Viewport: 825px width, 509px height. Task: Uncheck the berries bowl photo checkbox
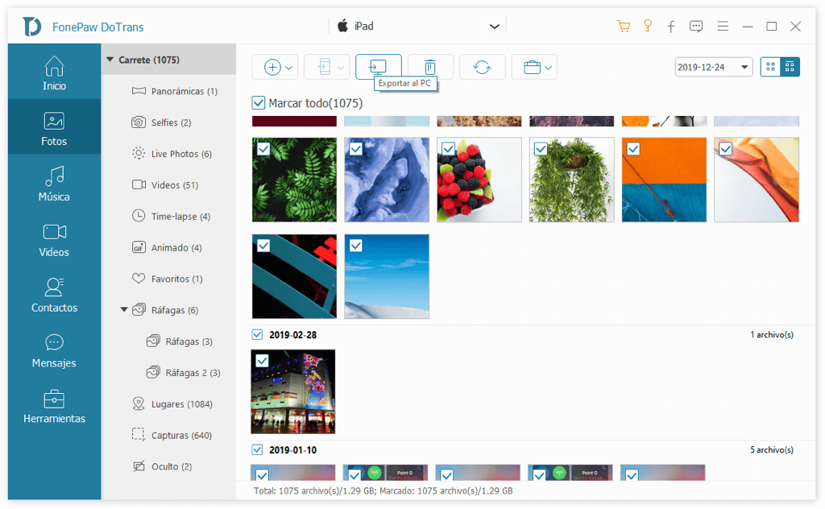[448, 149]
